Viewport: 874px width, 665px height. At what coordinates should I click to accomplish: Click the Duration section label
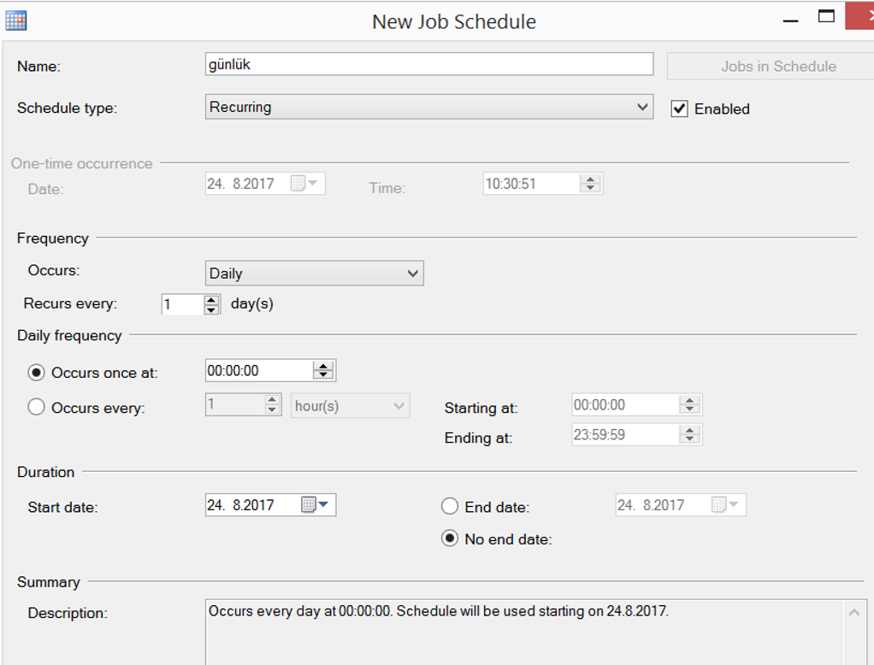pos(45,472)
